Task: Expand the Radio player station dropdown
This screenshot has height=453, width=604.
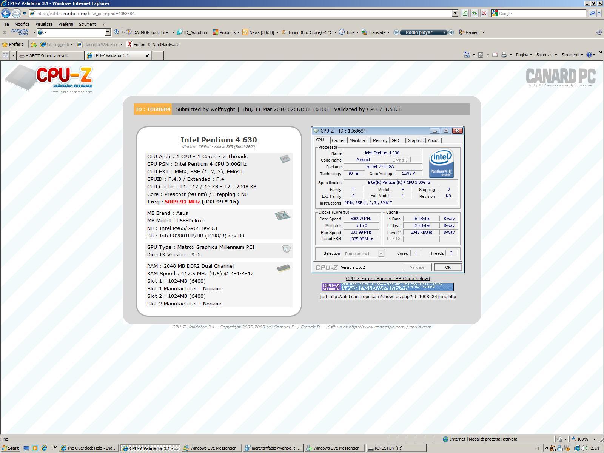Action: [x=444, y=32]
